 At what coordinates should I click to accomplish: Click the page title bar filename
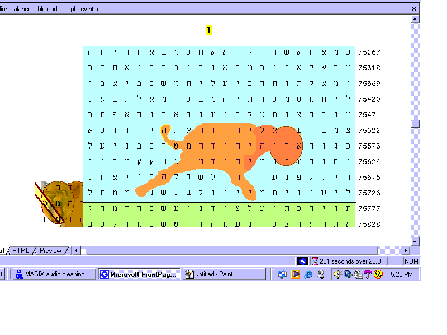49,9
